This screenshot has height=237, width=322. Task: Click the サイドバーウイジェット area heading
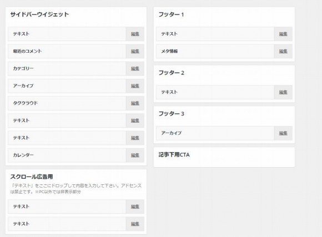(x=39, y=14)
